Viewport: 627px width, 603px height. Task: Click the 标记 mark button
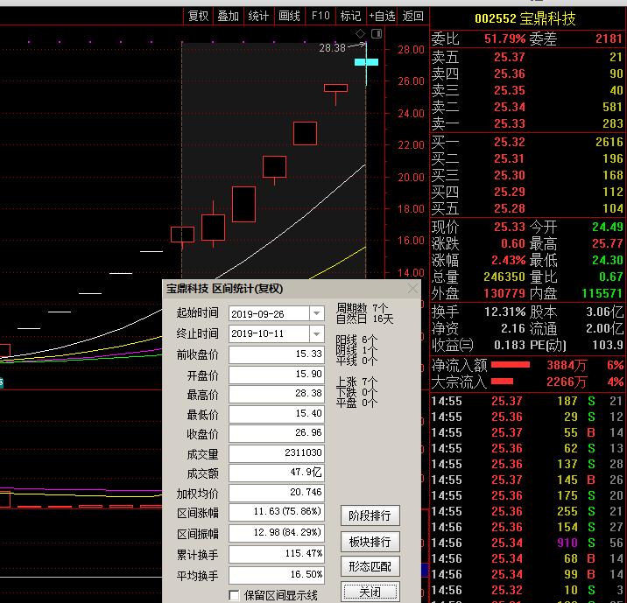pos(350,16)
